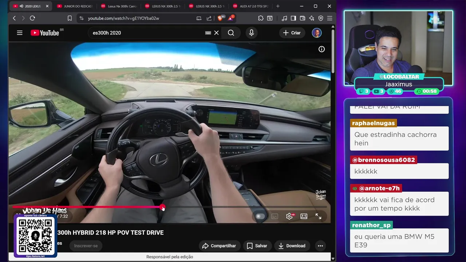This screenshot has width=466, height=262.
Task: Open the Brave VPN shield icon
Action: (321, 18)
